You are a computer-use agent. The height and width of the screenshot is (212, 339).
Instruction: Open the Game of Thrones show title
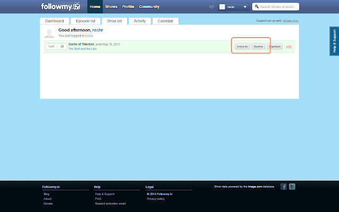tap(81, 44)
